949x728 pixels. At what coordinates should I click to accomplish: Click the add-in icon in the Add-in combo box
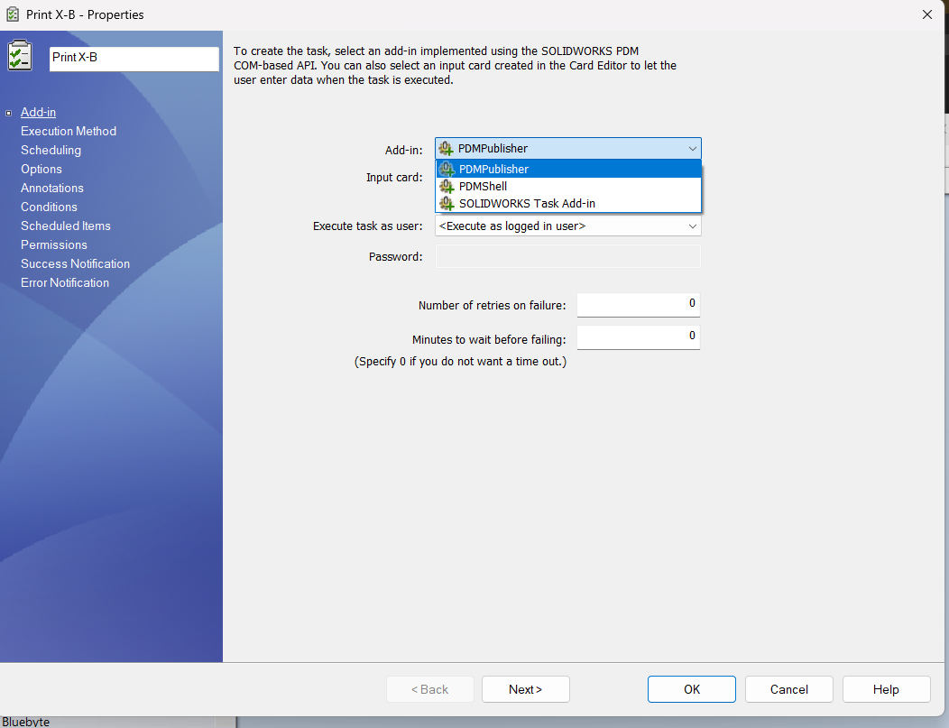(446, 148)
